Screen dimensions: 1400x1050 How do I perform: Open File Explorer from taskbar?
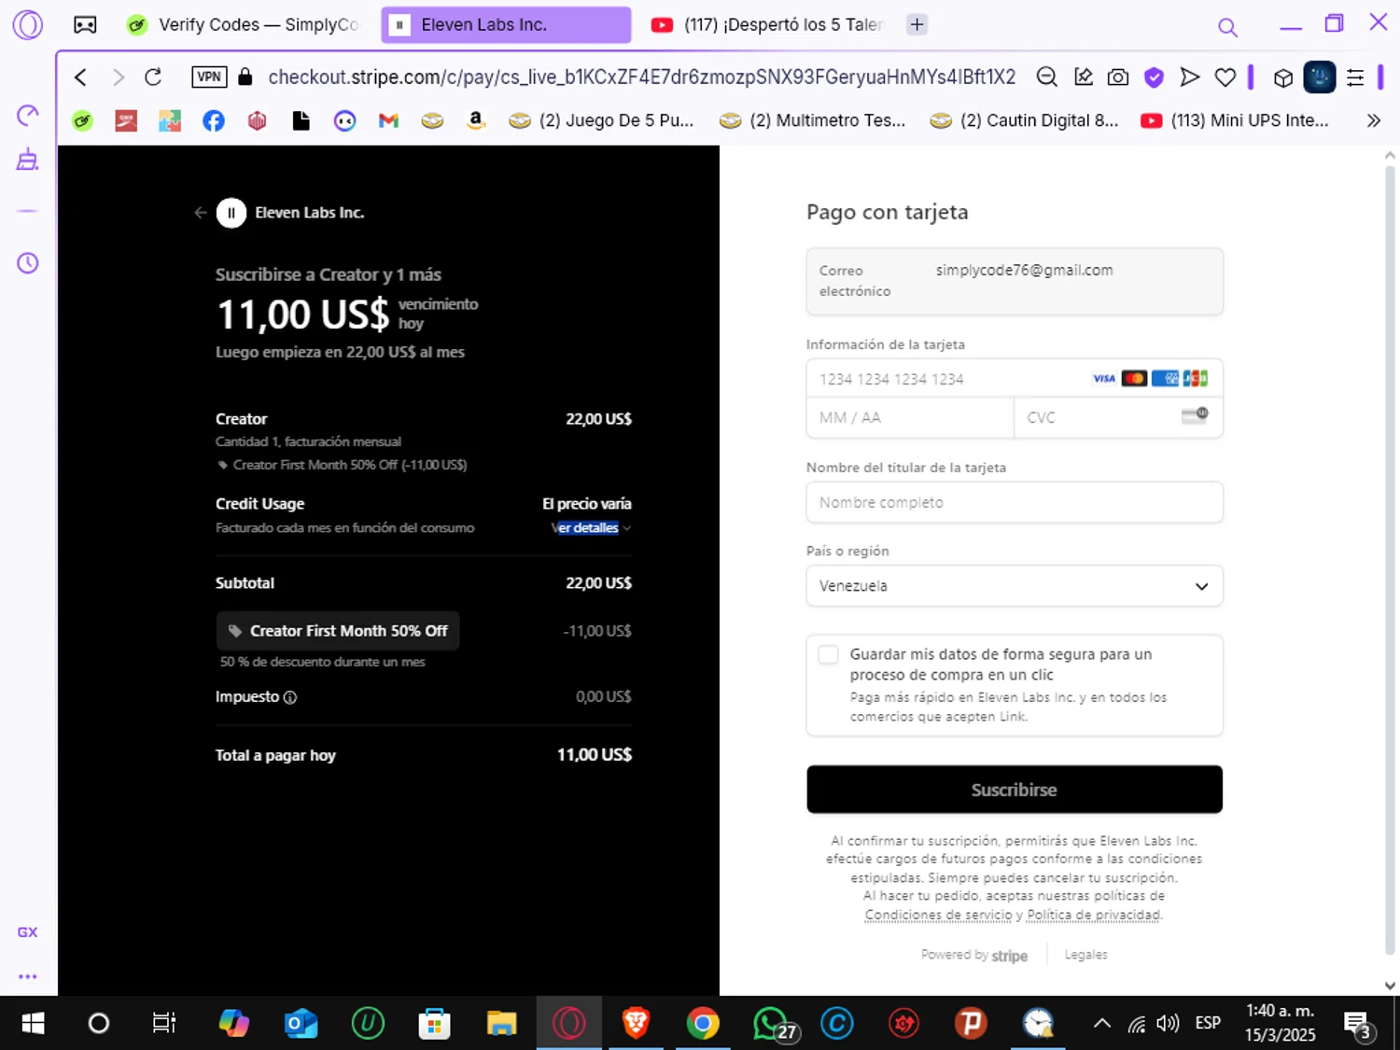pos(501,1024)
